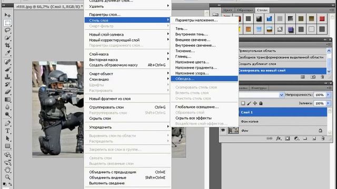Toggle lock position icon in Layers panel
This screenshot has height=189, width=337.
coord(255,103)
